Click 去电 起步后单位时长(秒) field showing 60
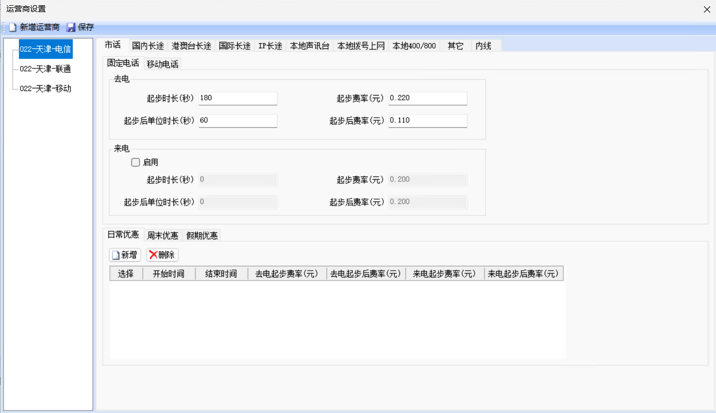This screenshot has height=413, width=716. [x=238, y=120]
